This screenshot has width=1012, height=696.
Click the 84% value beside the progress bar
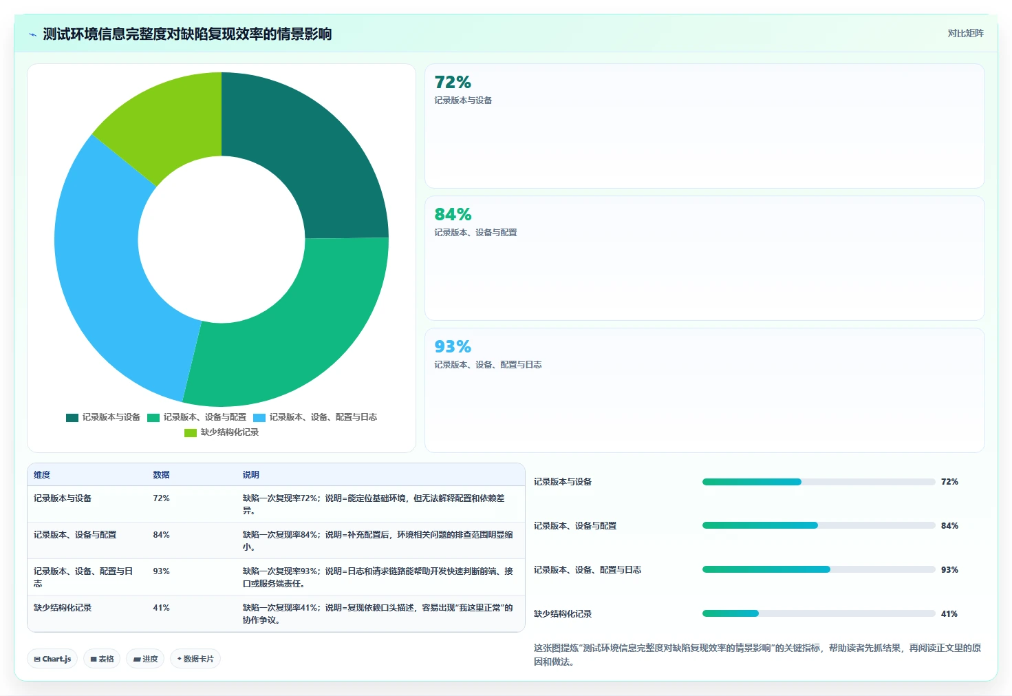point(949,526)
